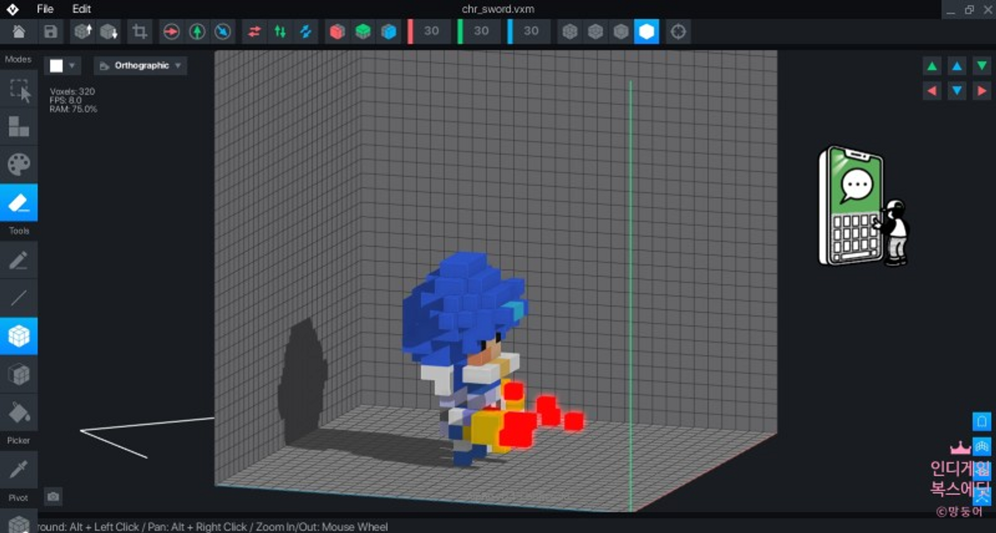Select the paint palette mode
This screenshot has width=996, height=533.
point(19,165)
